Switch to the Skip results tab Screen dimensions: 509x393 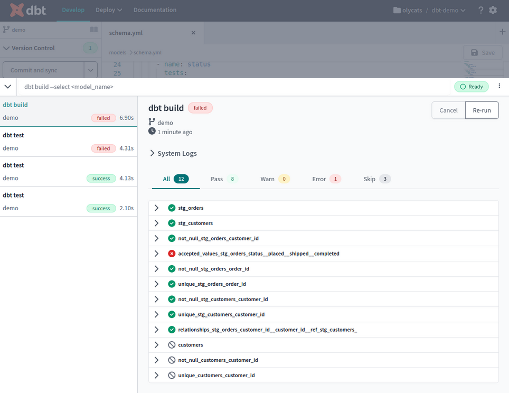tap(377, 179)
